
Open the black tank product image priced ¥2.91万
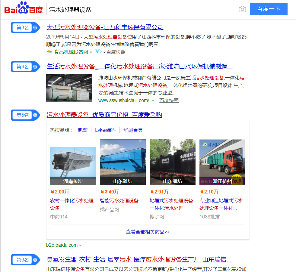[173, 162]
